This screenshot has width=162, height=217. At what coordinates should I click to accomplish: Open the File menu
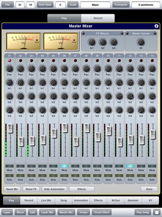click(x=7, y=5)
